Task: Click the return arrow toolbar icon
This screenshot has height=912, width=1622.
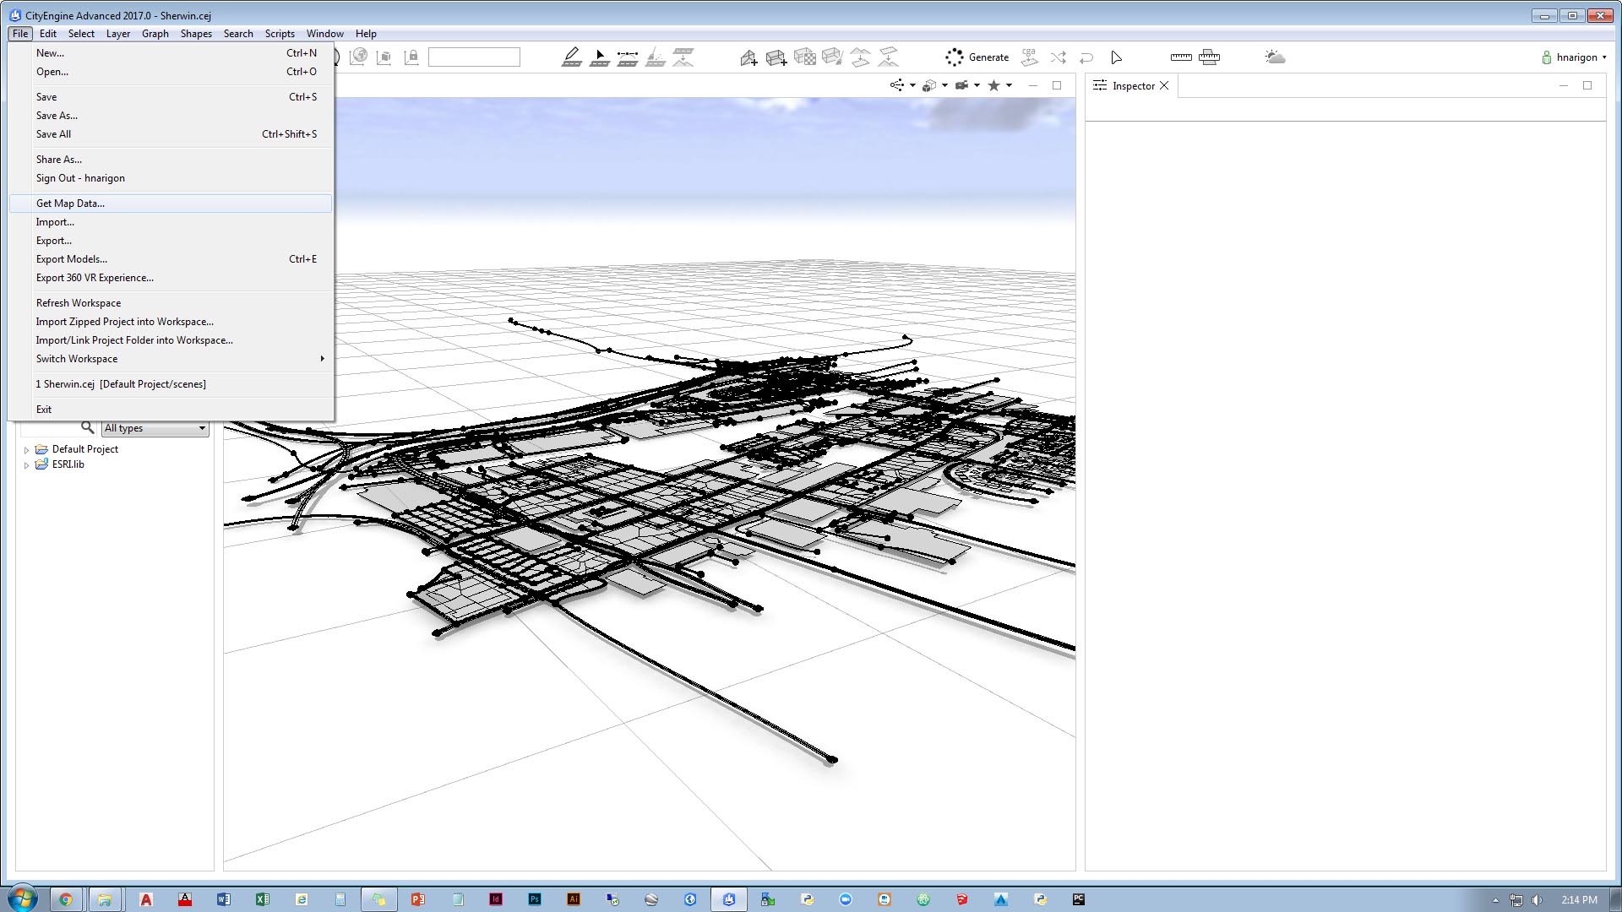Action: coord(1086,57)
